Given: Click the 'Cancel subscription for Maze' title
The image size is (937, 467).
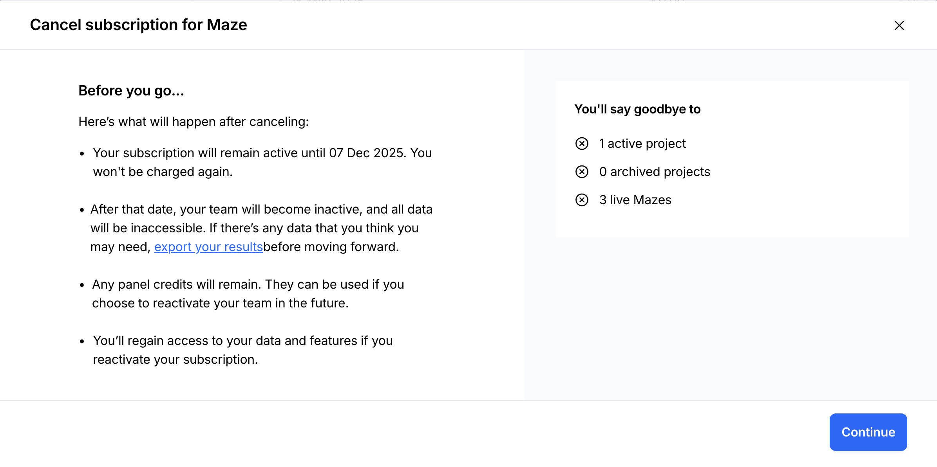Looking at the screenshot, I should pyautogui.click(x=138, y=25).
